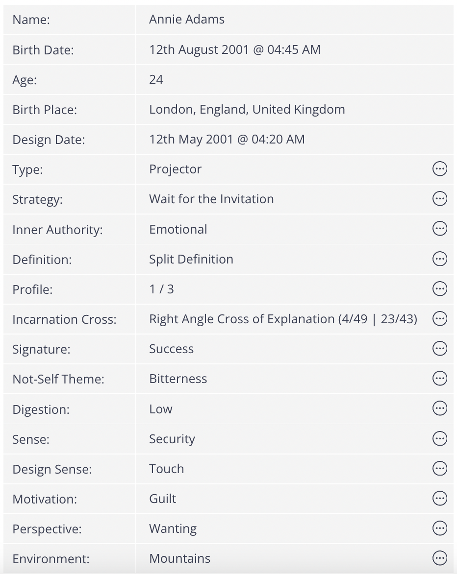Select the name Annie Adams
457x574 pixels.
[186, 20]
